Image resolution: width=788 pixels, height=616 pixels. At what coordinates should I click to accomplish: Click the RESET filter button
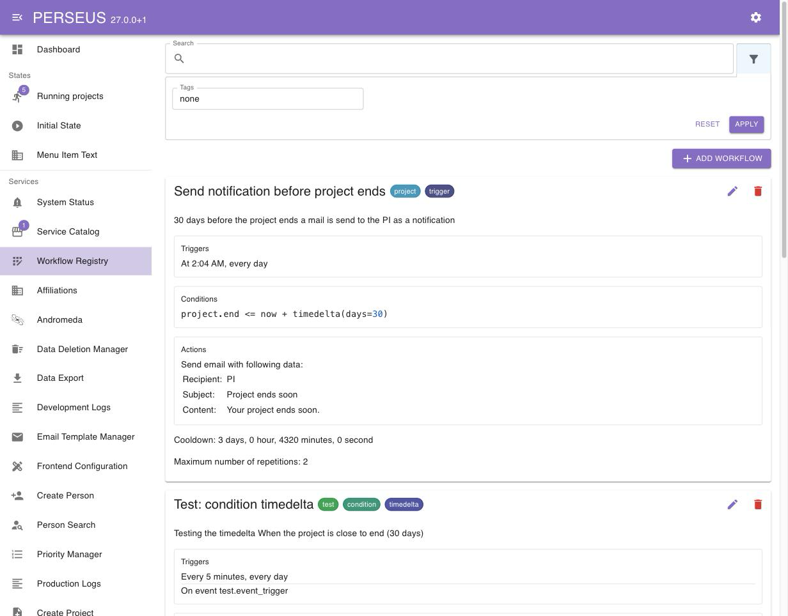coord(707,124)
